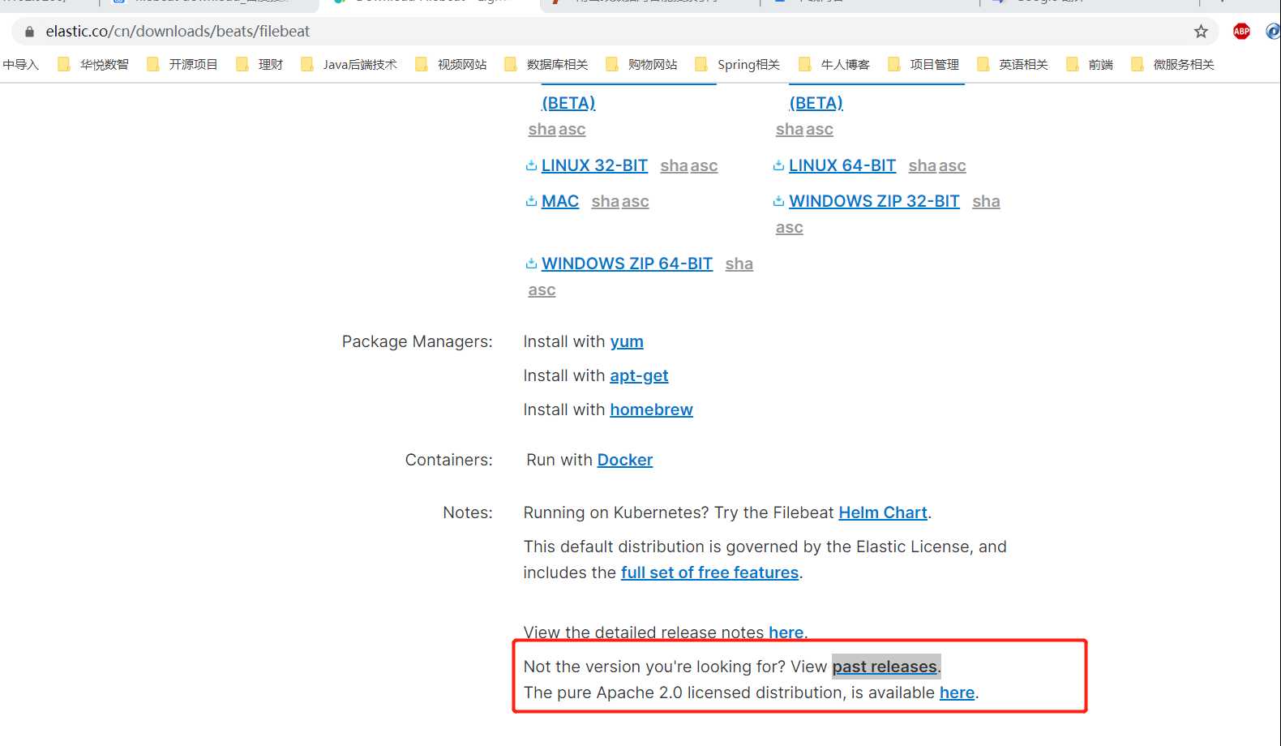Open the yum install instructions link
Screen dimensions: 1281x746
(627, 342)
